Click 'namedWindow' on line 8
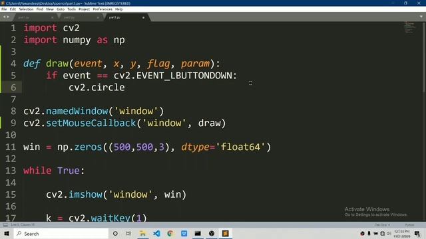Viewport: 426px width, 239px height. pyautogui.click(x=77, y=112)
